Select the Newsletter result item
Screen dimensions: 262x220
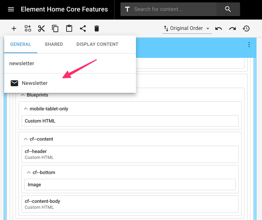(35, 83)
